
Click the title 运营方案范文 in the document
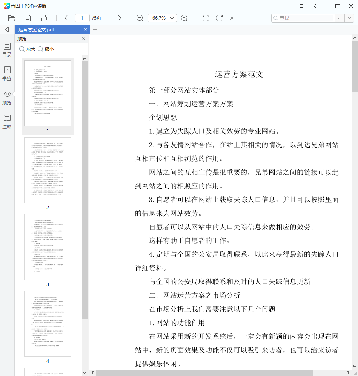point(239,74)
